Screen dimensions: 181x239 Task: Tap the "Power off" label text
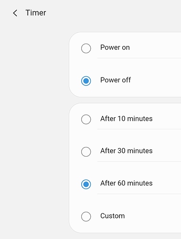pos(116,80)
